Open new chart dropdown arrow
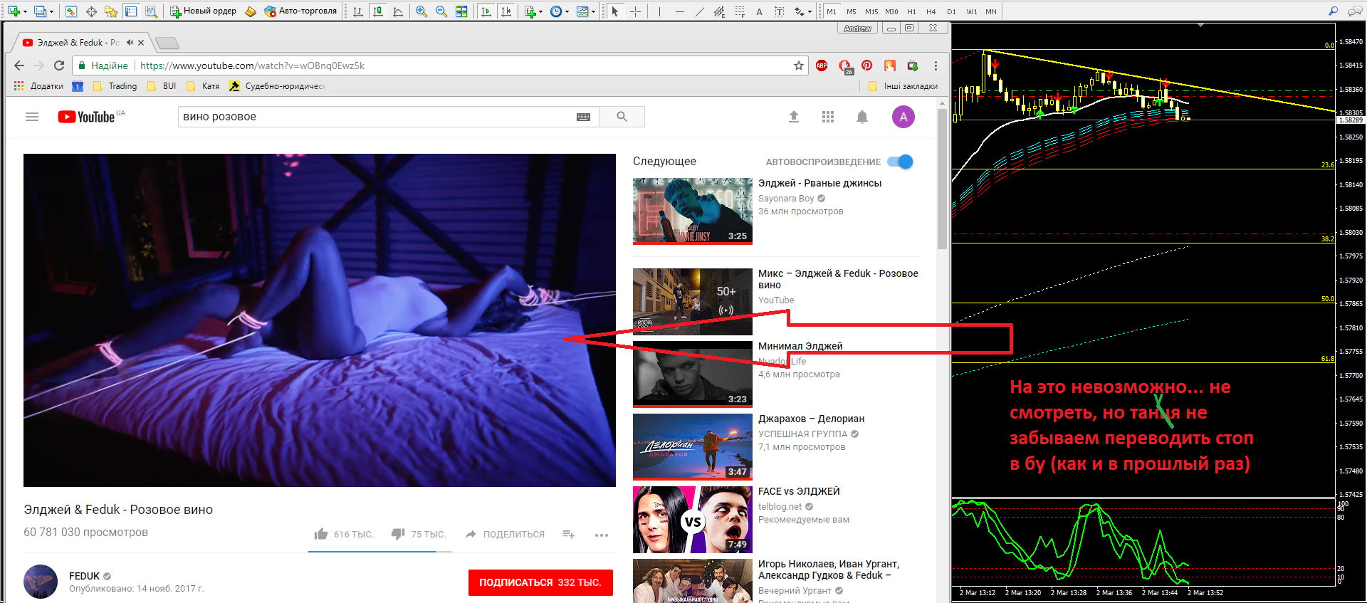This screenshot has width=1367, height=603. 26,12
